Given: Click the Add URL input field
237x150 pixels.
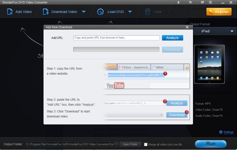Looking at the screenshot, I should click(x=116, y=38).
